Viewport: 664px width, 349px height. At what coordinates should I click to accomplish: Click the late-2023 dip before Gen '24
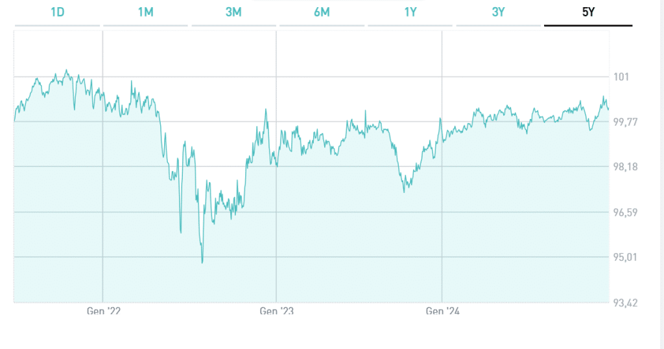click(x=405, y=191)
